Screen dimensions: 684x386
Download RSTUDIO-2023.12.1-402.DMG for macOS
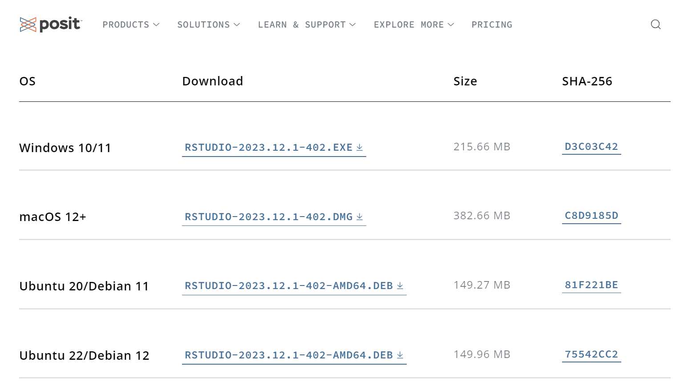coord(268,217)
